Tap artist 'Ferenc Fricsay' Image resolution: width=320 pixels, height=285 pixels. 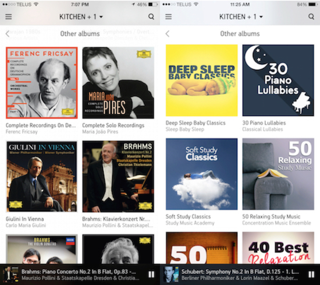click(22, 132)
